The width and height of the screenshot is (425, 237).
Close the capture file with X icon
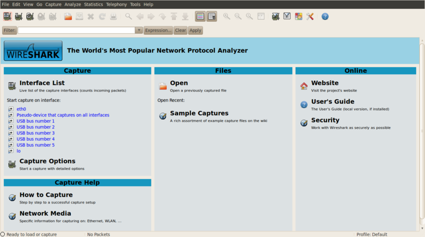(x=91, y=16)
